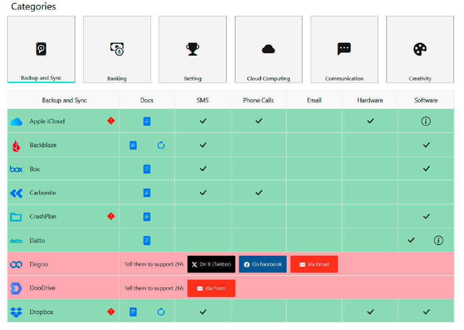
Task: Open the Backup and Sync category tile
Action: [x=41, y=49]
